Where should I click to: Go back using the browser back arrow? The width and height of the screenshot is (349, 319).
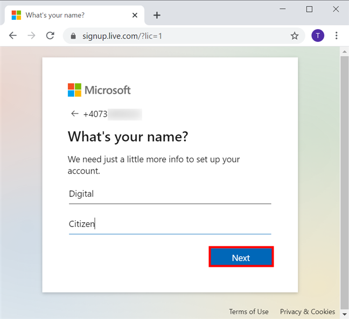tap(13, 36)
